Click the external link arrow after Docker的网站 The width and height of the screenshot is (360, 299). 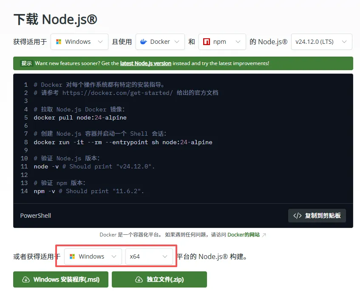264,235
